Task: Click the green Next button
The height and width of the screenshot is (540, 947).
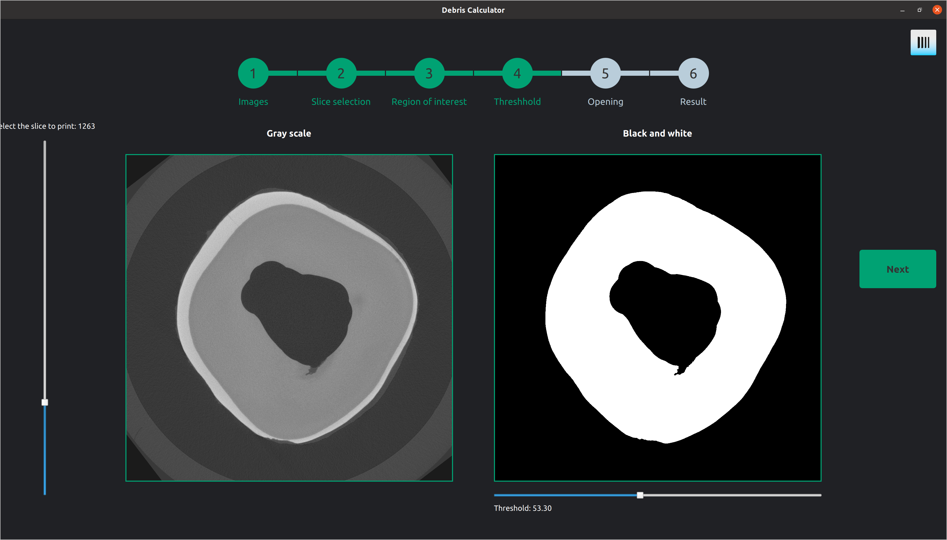Action: click(898, 269)
